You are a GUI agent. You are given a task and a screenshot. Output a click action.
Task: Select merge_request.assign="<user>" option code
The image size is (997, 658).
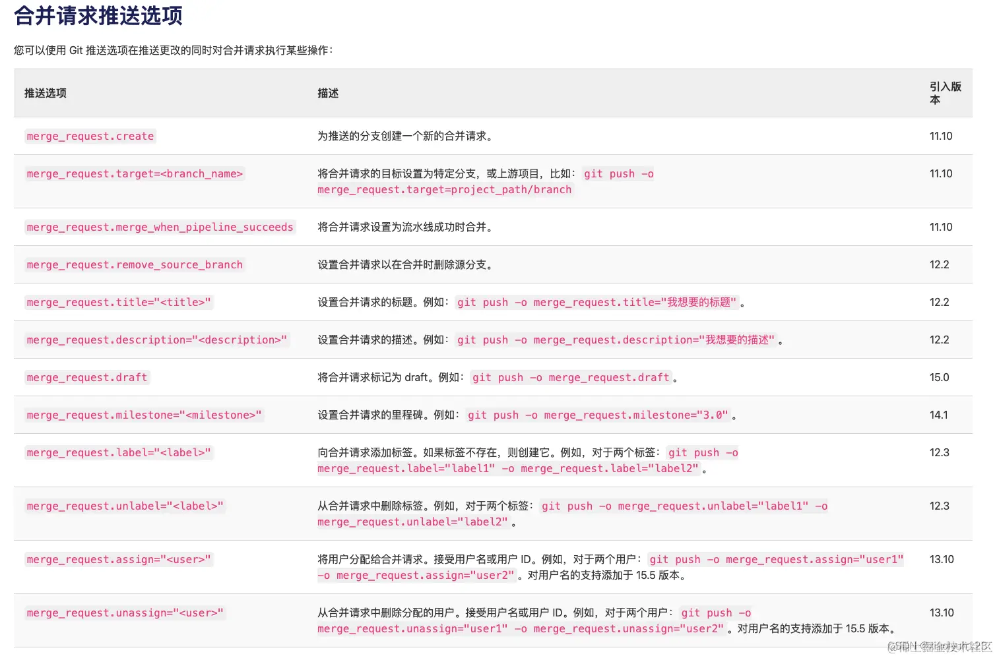(x=119, y=559)
